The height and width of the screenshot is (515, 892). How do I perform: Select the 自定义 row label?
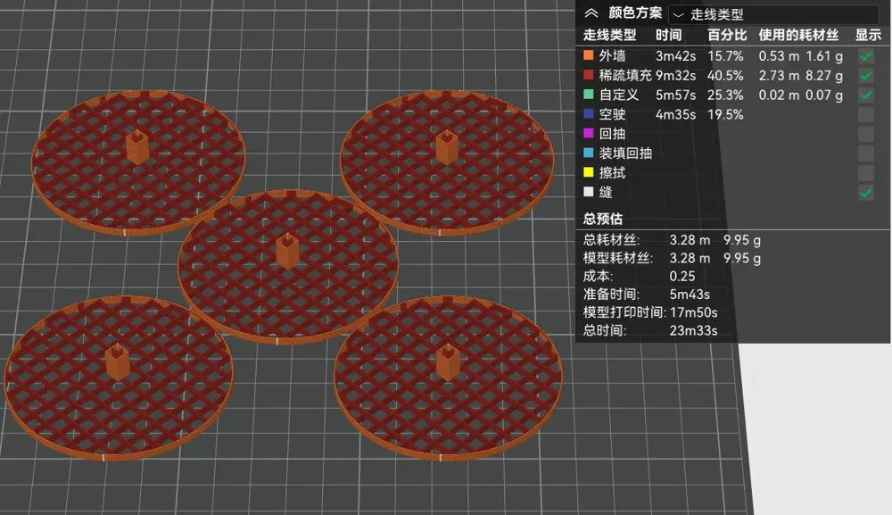619,95
